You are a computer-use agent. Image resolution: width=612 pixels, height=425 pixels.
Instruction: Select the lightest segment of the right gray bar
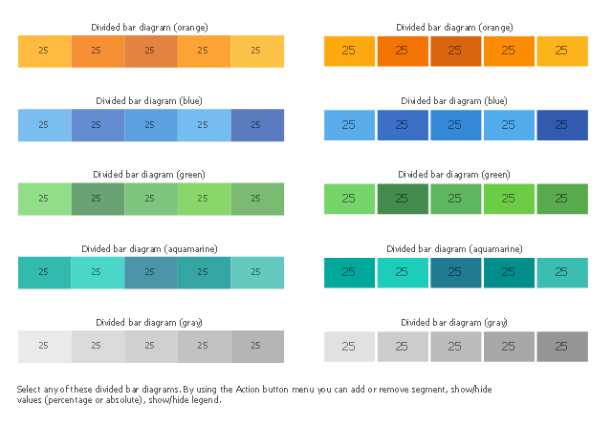[x=349, y=346]
